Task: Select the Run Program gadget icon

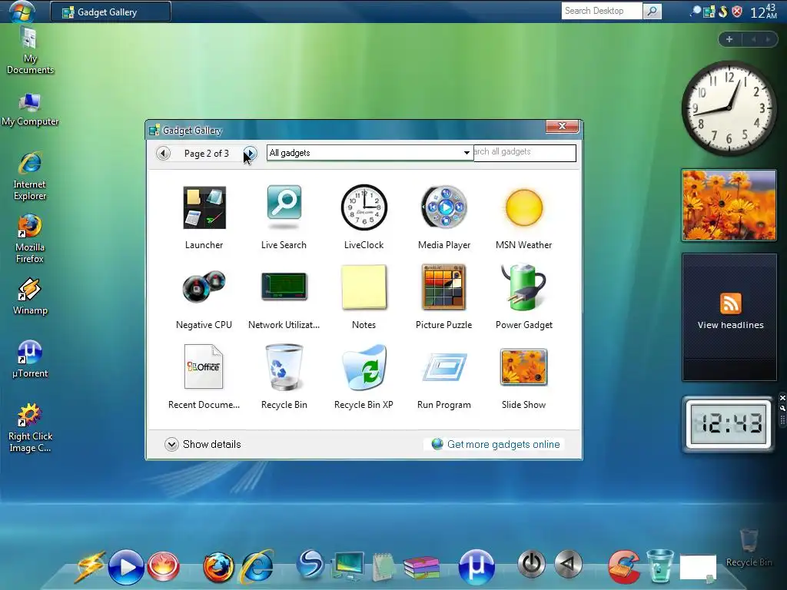Action: click(x=444, y=366)
